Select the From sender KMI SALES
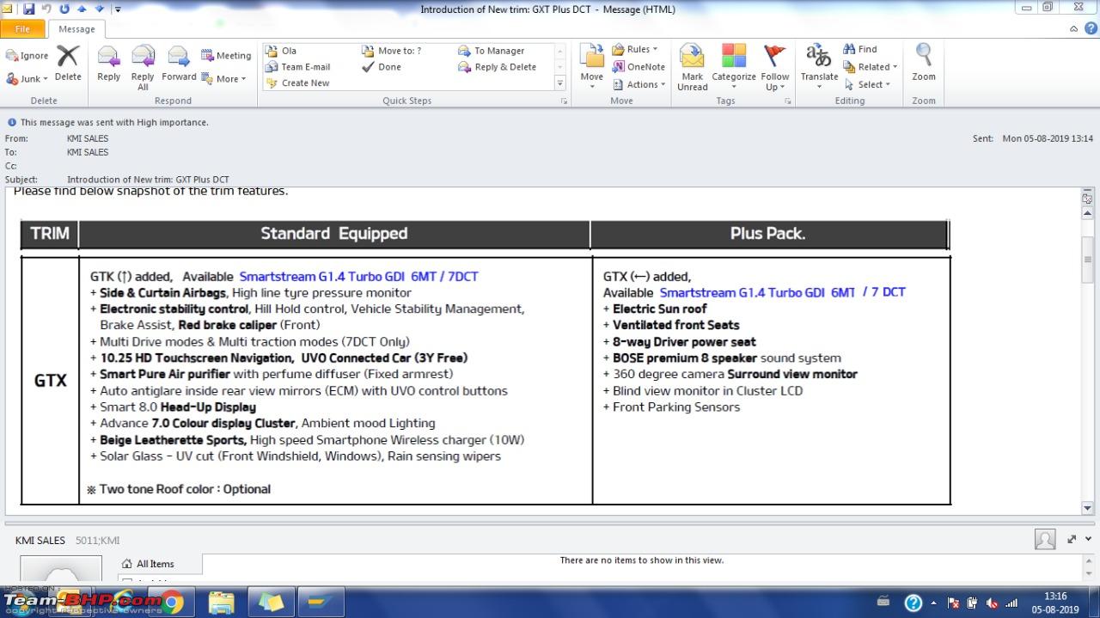Screen dimensions: 1100x618 (88, 138)
